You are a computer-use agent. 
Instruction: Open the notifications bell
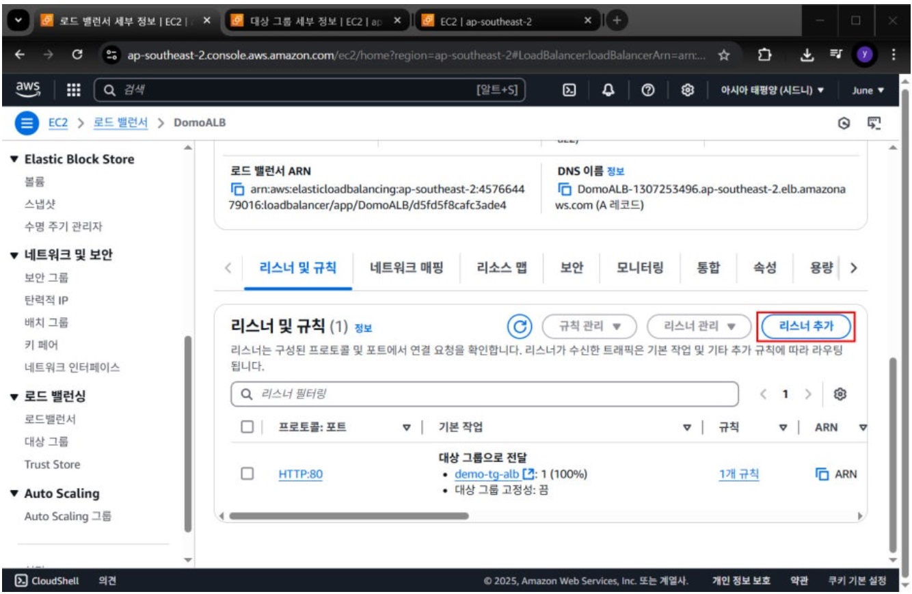pos(608,90)
